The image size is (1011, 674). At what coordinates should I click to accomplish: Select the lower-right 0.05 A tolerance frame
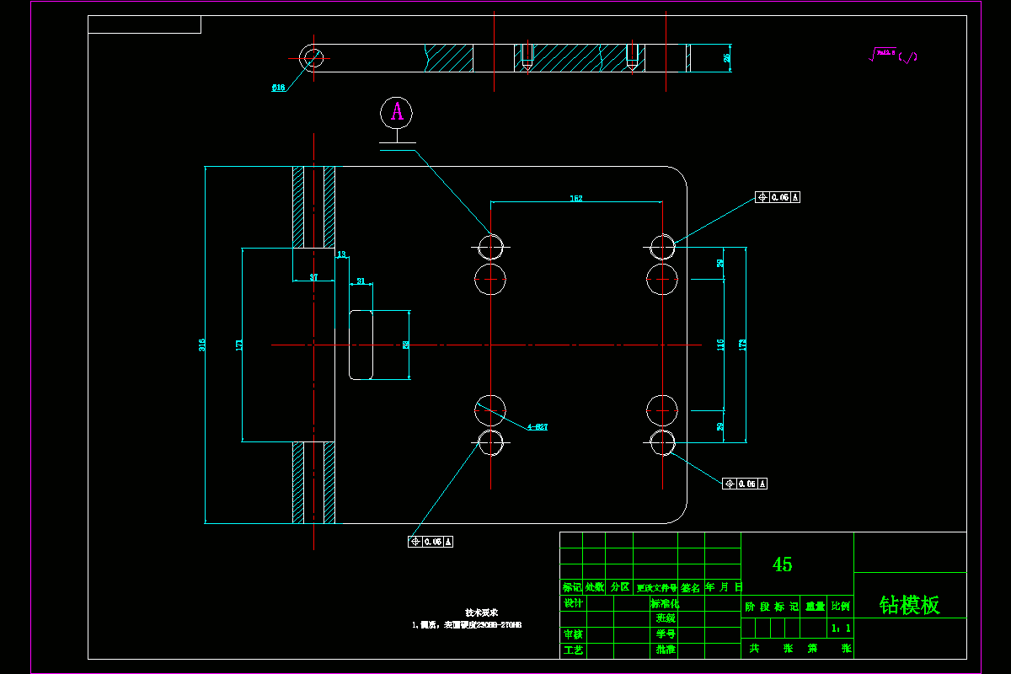point(745,484)
